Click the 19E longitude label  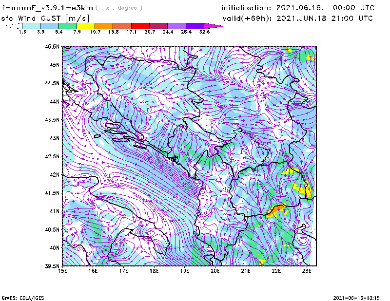click(185, 271)
